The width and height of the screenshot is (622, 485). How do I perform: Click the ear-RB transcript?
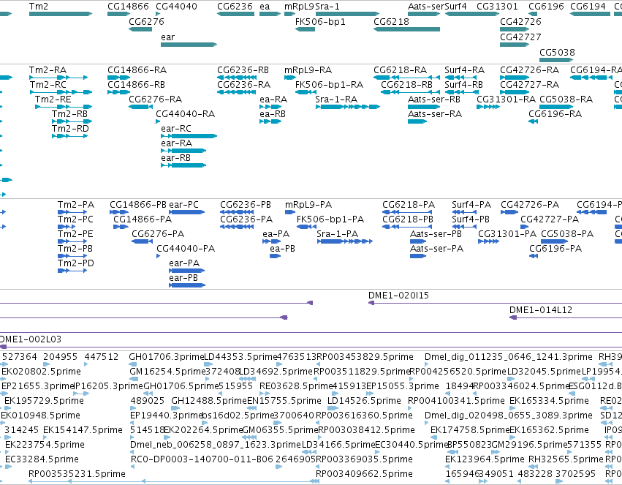tap(183, 165)
